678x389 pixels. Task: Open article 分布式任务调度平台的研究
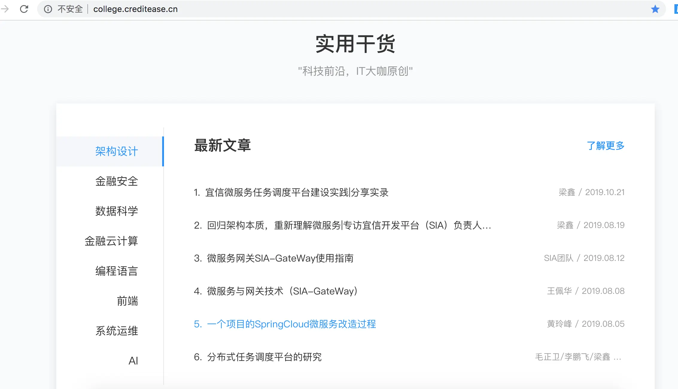[x=264, y=357]
